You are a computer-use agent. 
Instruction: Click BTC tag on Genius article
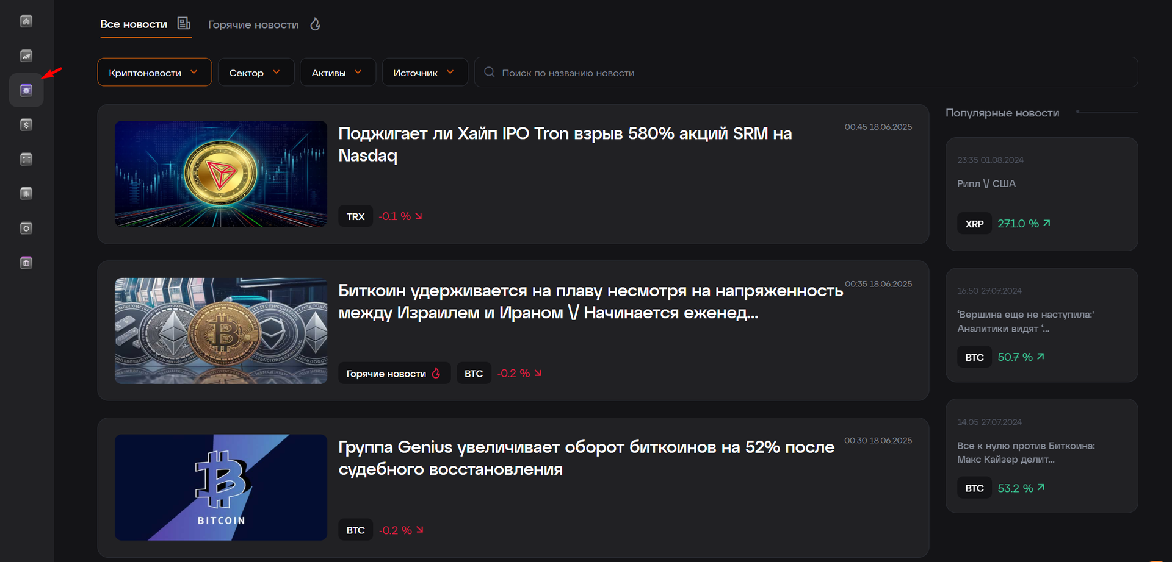(356, 530)
